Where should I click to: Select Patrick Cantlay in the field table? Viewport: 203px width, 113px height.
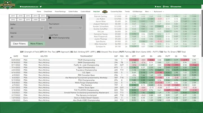(x=101, y=17)
